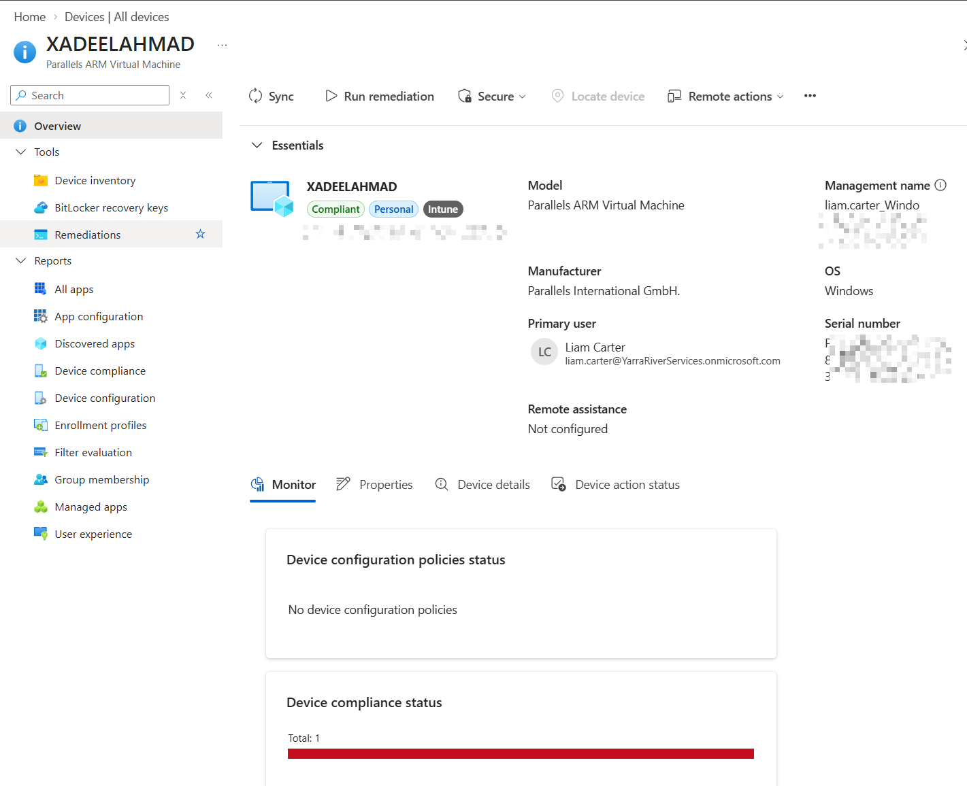Switch to the Device action status tab
The image size is (967, 786).
click(615, 485)
